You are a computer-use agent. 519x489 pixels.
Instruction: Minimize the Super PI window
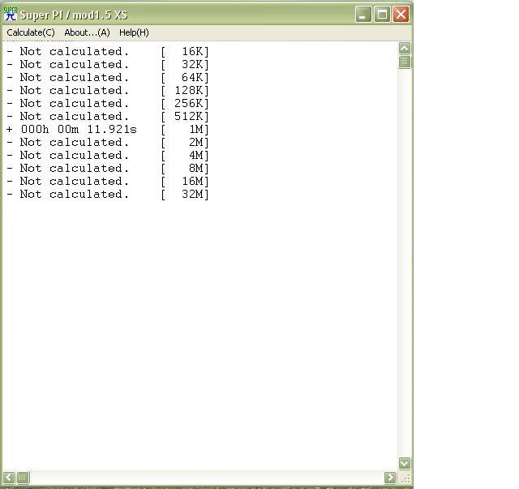tap(363, 15)
